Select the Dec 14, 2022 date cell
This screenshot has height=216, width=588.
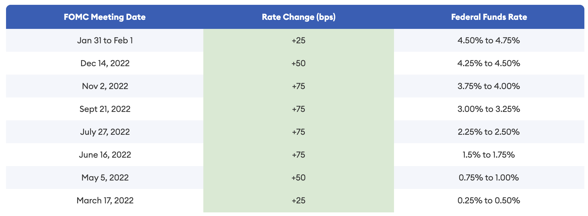(105, 63)
